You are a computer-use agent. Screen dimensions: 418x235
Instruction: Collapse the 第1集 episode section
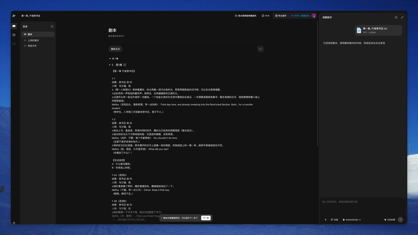(110, 65)
